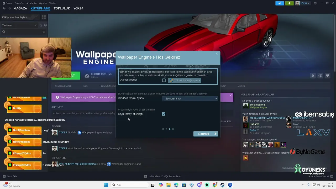Jump to first wizard page dot
336x189 pixels.
click(x=163, y=129)
